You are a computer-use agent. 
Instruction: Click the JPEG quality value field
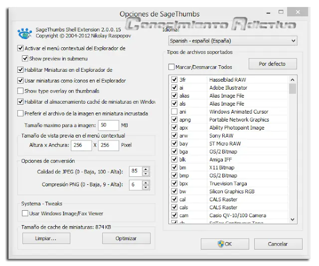136,171
